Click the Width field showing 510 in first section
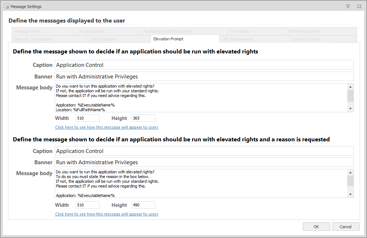The height and width of the screenshot is (238, 367). click(x=87, y=118)
